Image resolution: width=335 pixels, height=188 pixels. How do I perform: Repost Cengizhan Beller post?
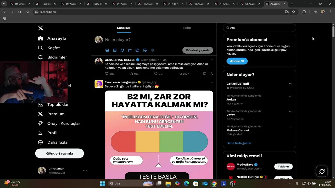(134, 74)
